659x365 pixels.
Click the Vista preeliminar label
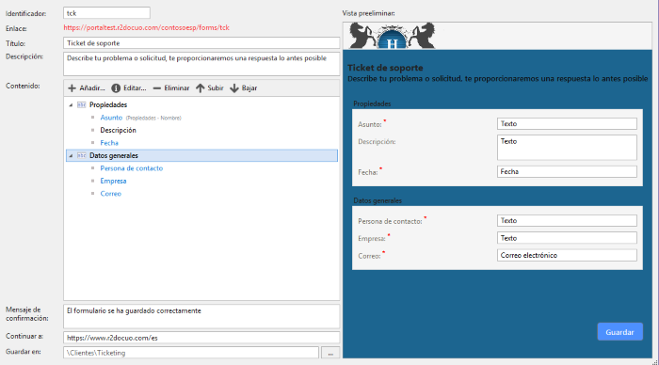(x=368, y=13)
